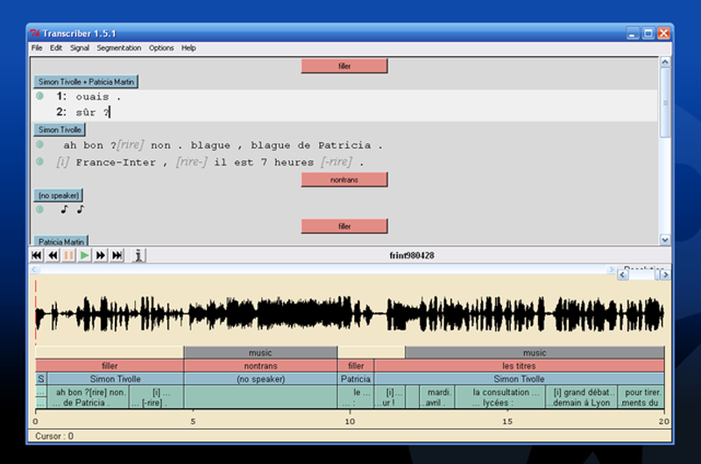This screenshot has height=464, width=701.
Task: Select the 'pour tirer.' segment
Action: 641,397
